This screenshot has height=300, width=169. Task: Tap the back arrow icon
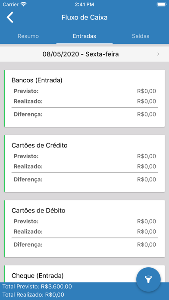(10, 17)
